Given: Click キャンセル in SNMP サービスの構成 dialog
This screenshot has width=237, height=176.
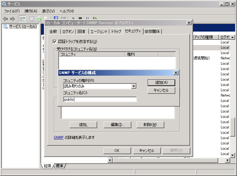Looking at the screenshot, I should pyautogui.click(x=161, y=90).
